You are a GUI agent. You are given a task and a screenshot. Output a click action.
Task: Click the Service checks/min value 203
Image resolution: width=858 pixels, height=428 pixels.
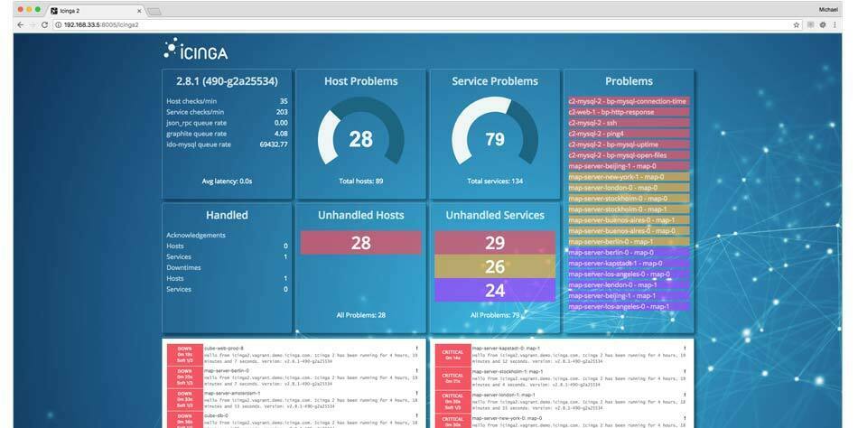283,112
